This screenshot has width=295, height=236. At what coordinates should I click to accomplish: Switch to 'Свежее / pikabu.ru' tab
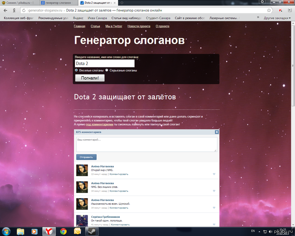(x=20, y=3)
